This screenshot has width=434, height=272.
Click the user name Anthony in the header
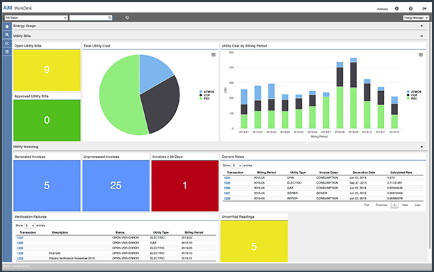click(383, 9)
